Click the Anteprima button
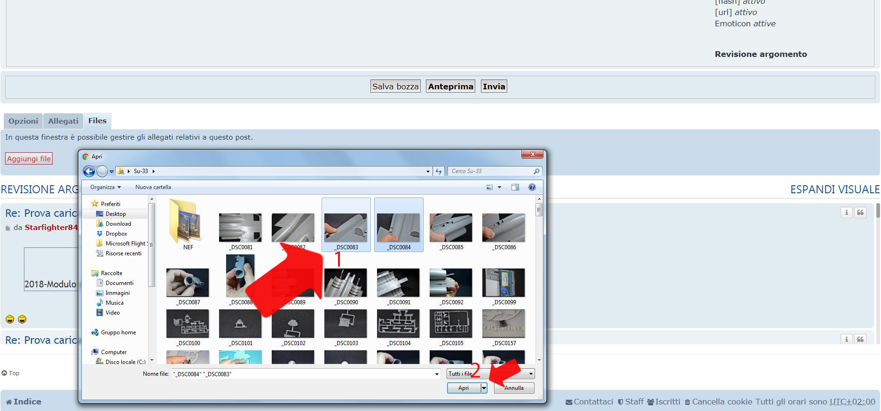 pos(450,87)
